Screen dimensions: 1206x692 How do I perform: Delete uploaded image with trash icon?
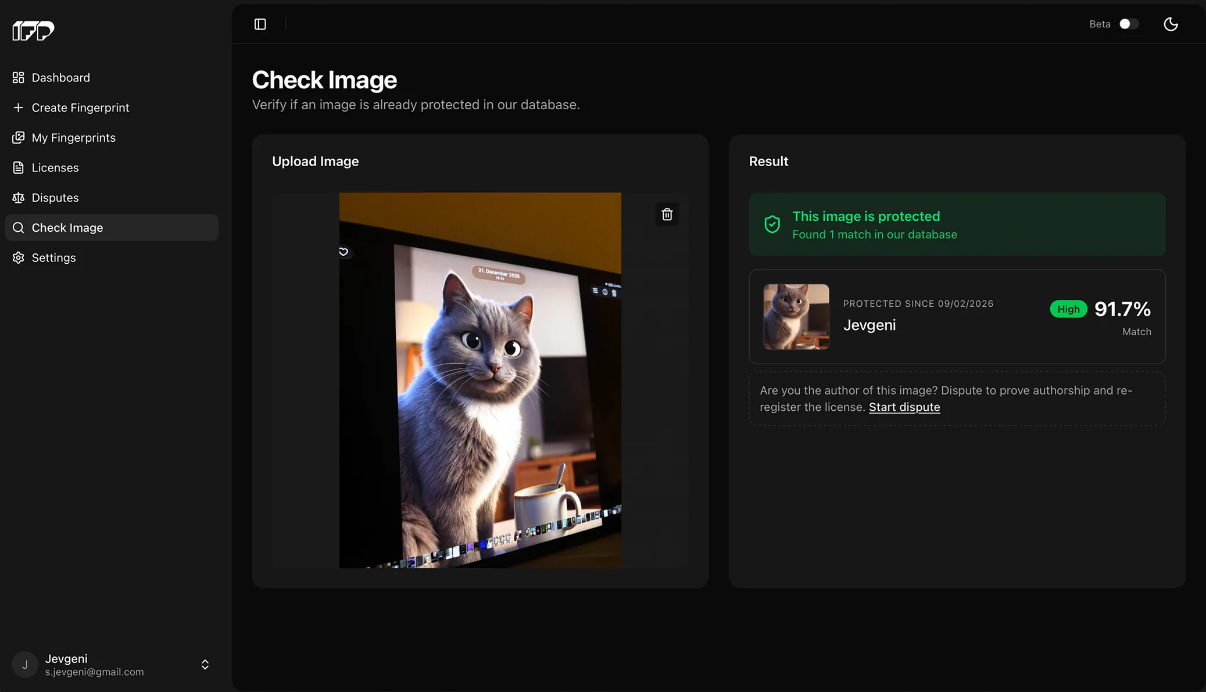[x=667, y=214]
